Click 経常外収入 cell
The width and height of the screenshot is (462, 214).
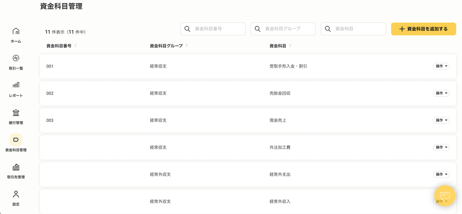tap(280, 201)
